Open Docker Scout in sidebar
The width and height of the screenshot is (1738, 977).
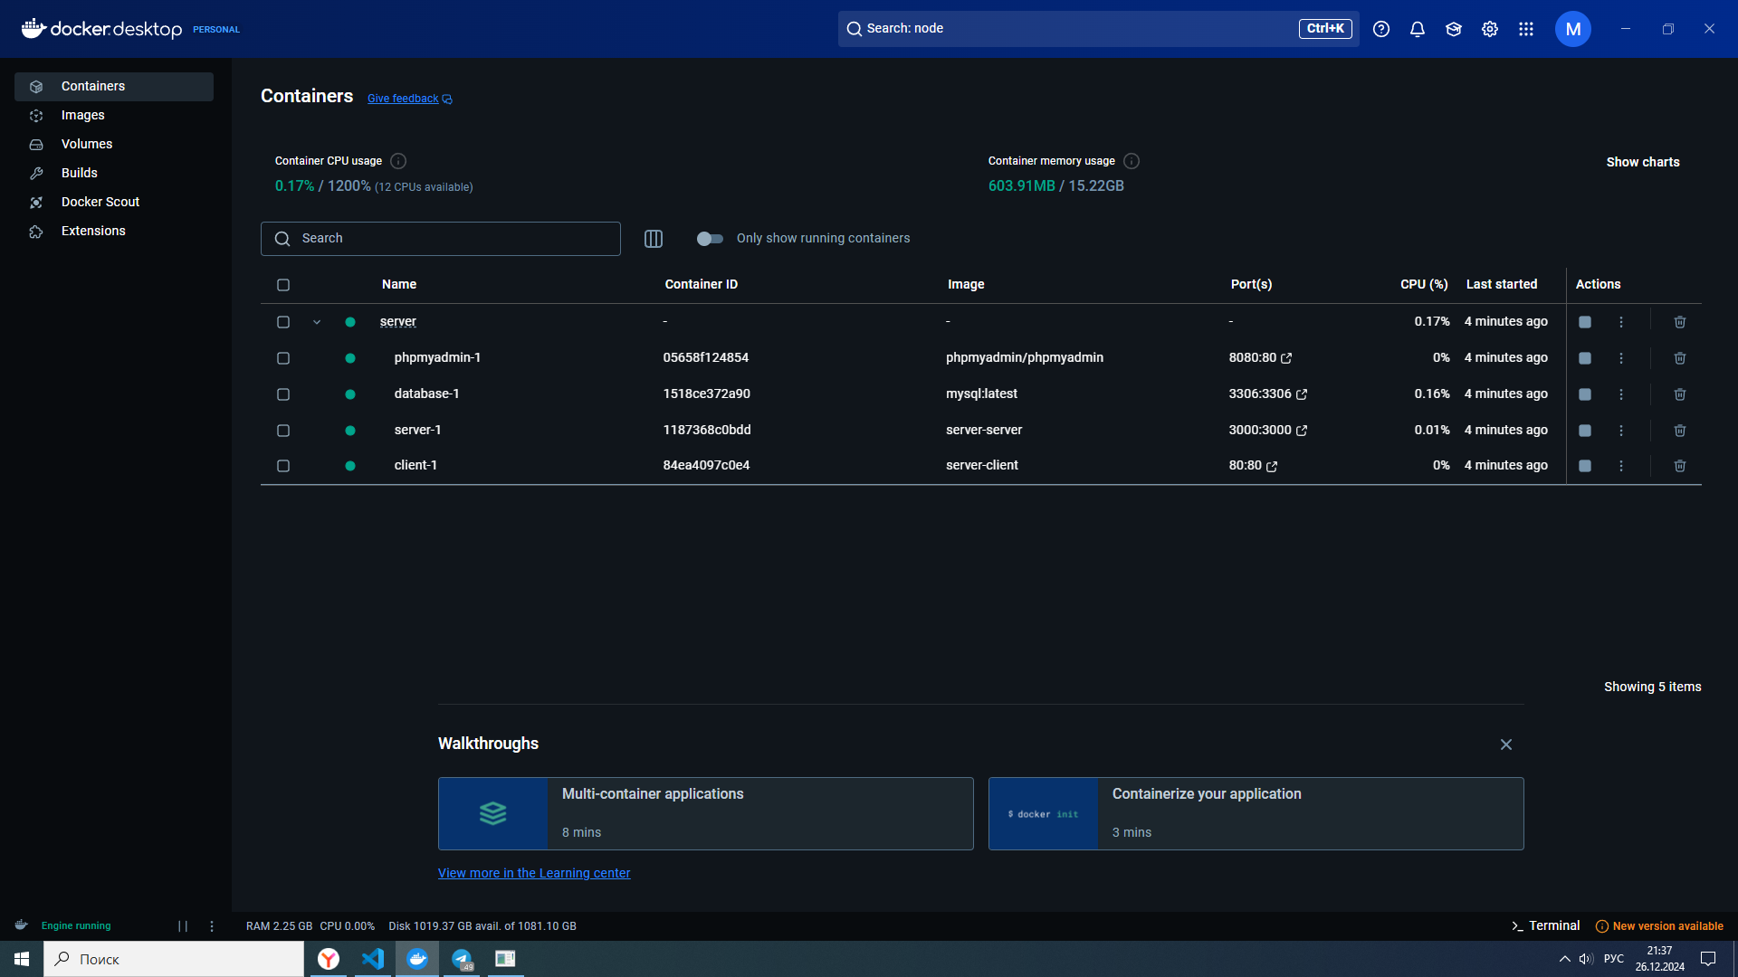tap(100, 202)
